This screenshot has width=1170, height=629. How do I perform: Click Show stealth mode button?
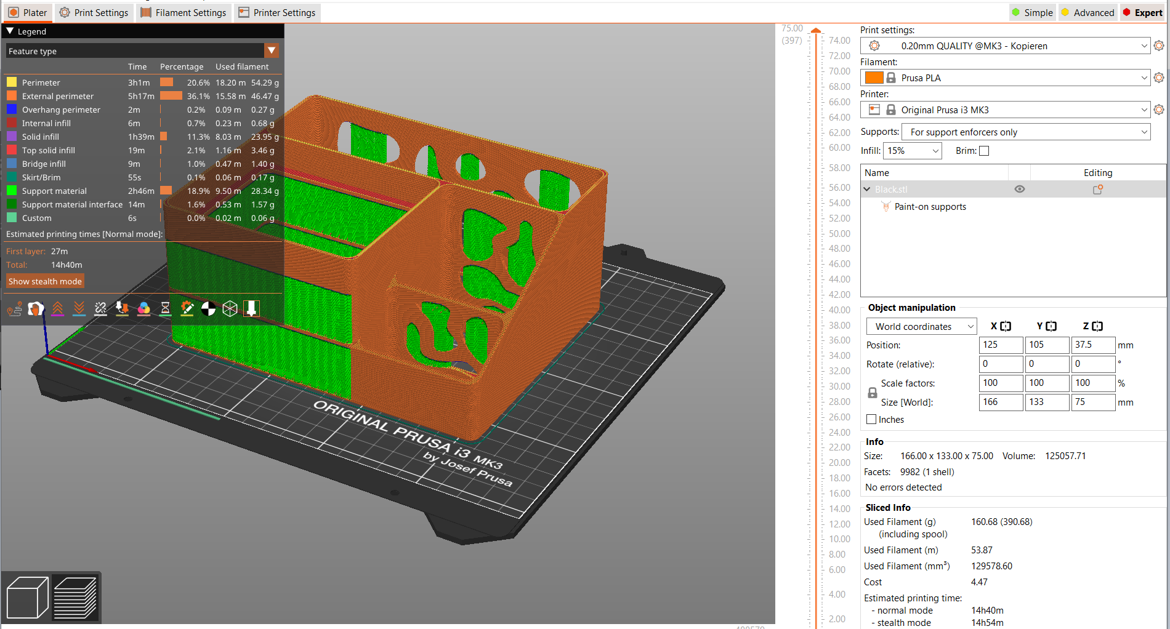45,281
